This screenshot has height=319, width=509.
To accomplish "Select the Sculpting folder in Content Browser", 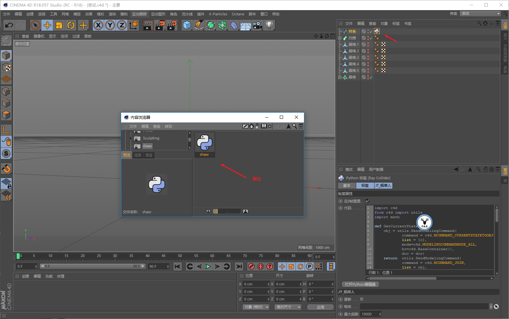I will pos(151,138).
